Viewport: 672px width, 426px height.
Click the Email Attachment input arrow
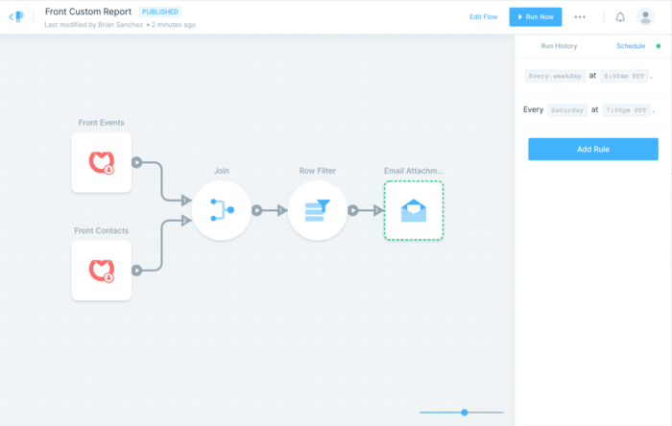tap(378, 210)
